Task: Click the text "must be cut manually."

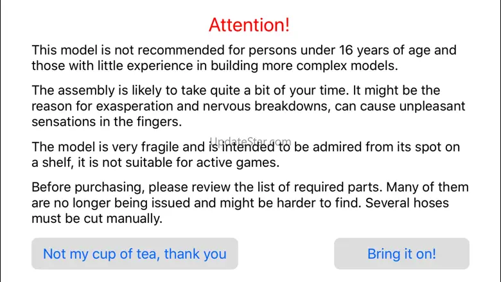Action: coord(97,218)
